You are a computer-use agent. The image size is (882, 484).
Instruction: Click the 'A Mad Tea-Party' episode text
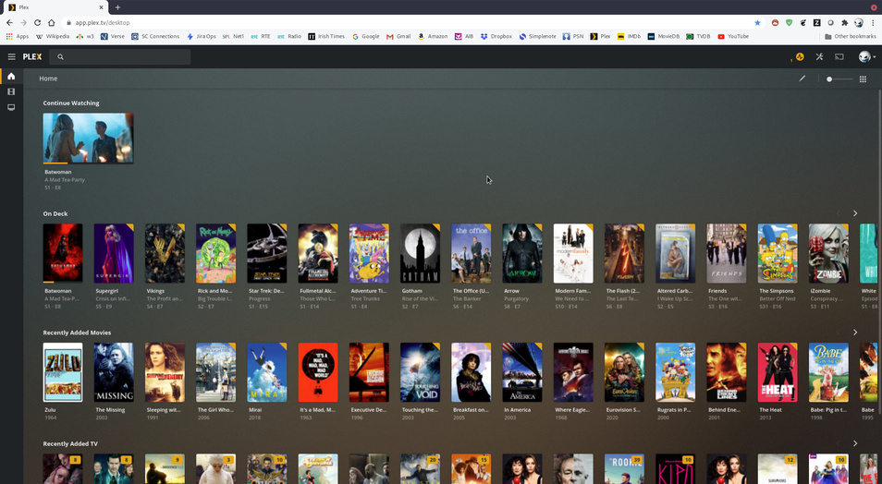point(65,180)
